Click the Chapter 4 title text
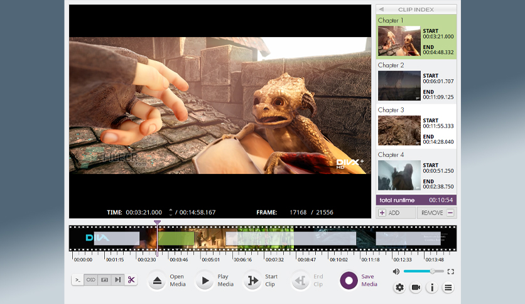The height and width of the screenshot is (304, 525). coord(391,155)
